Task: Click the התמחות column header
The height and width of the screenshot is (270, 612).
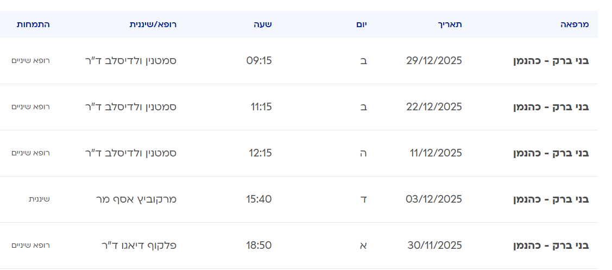Action: pos(33,24)
